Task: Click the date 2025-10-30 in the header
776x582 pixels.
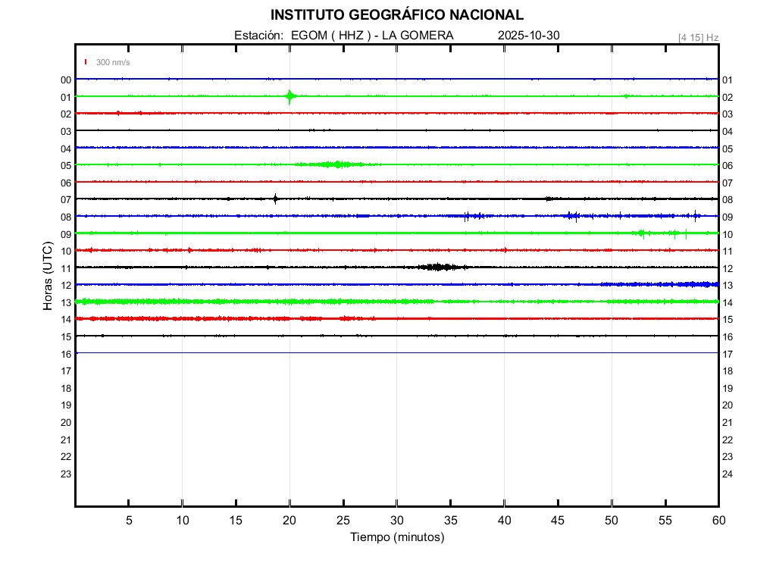Action: (x=529, y=36)
